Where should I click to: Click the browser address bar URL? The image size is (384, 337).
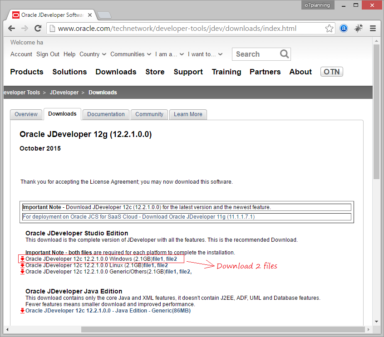pyautogui.click(x=177, y=29)
